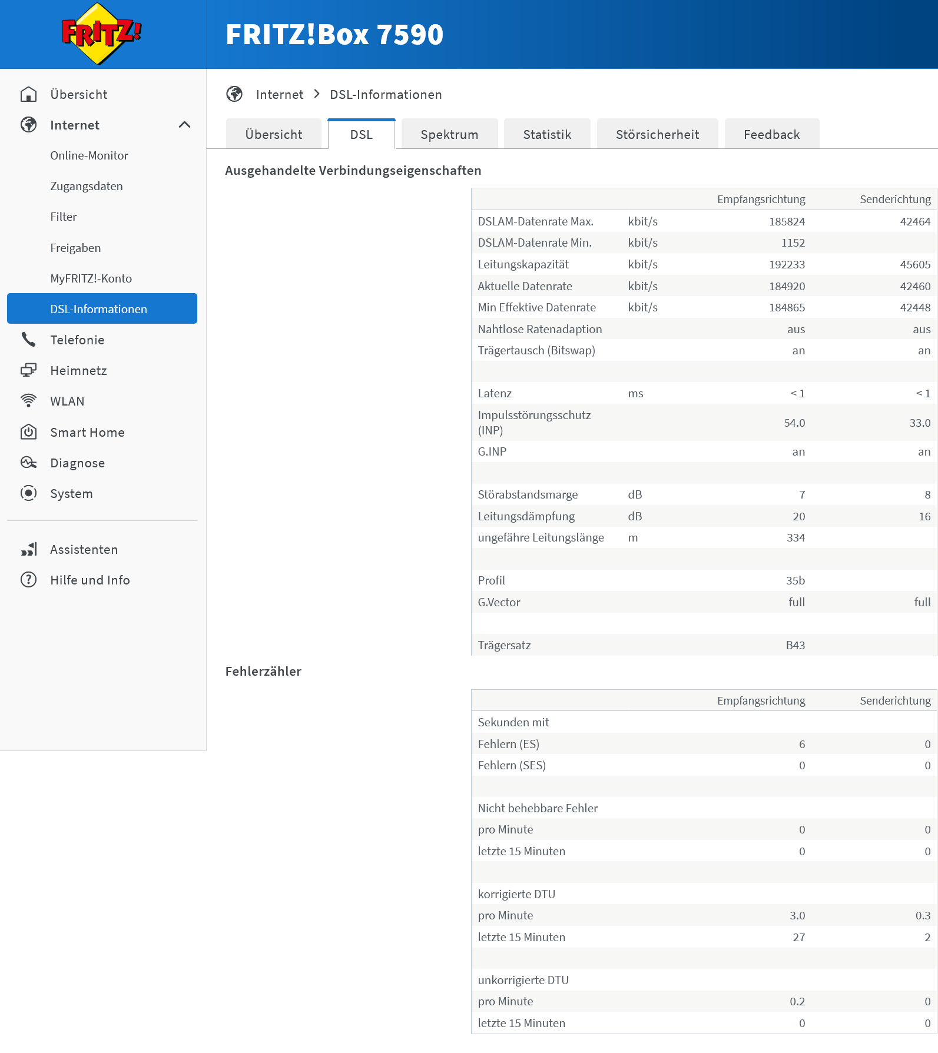Click the Profil value 35b

click(795, 580)
